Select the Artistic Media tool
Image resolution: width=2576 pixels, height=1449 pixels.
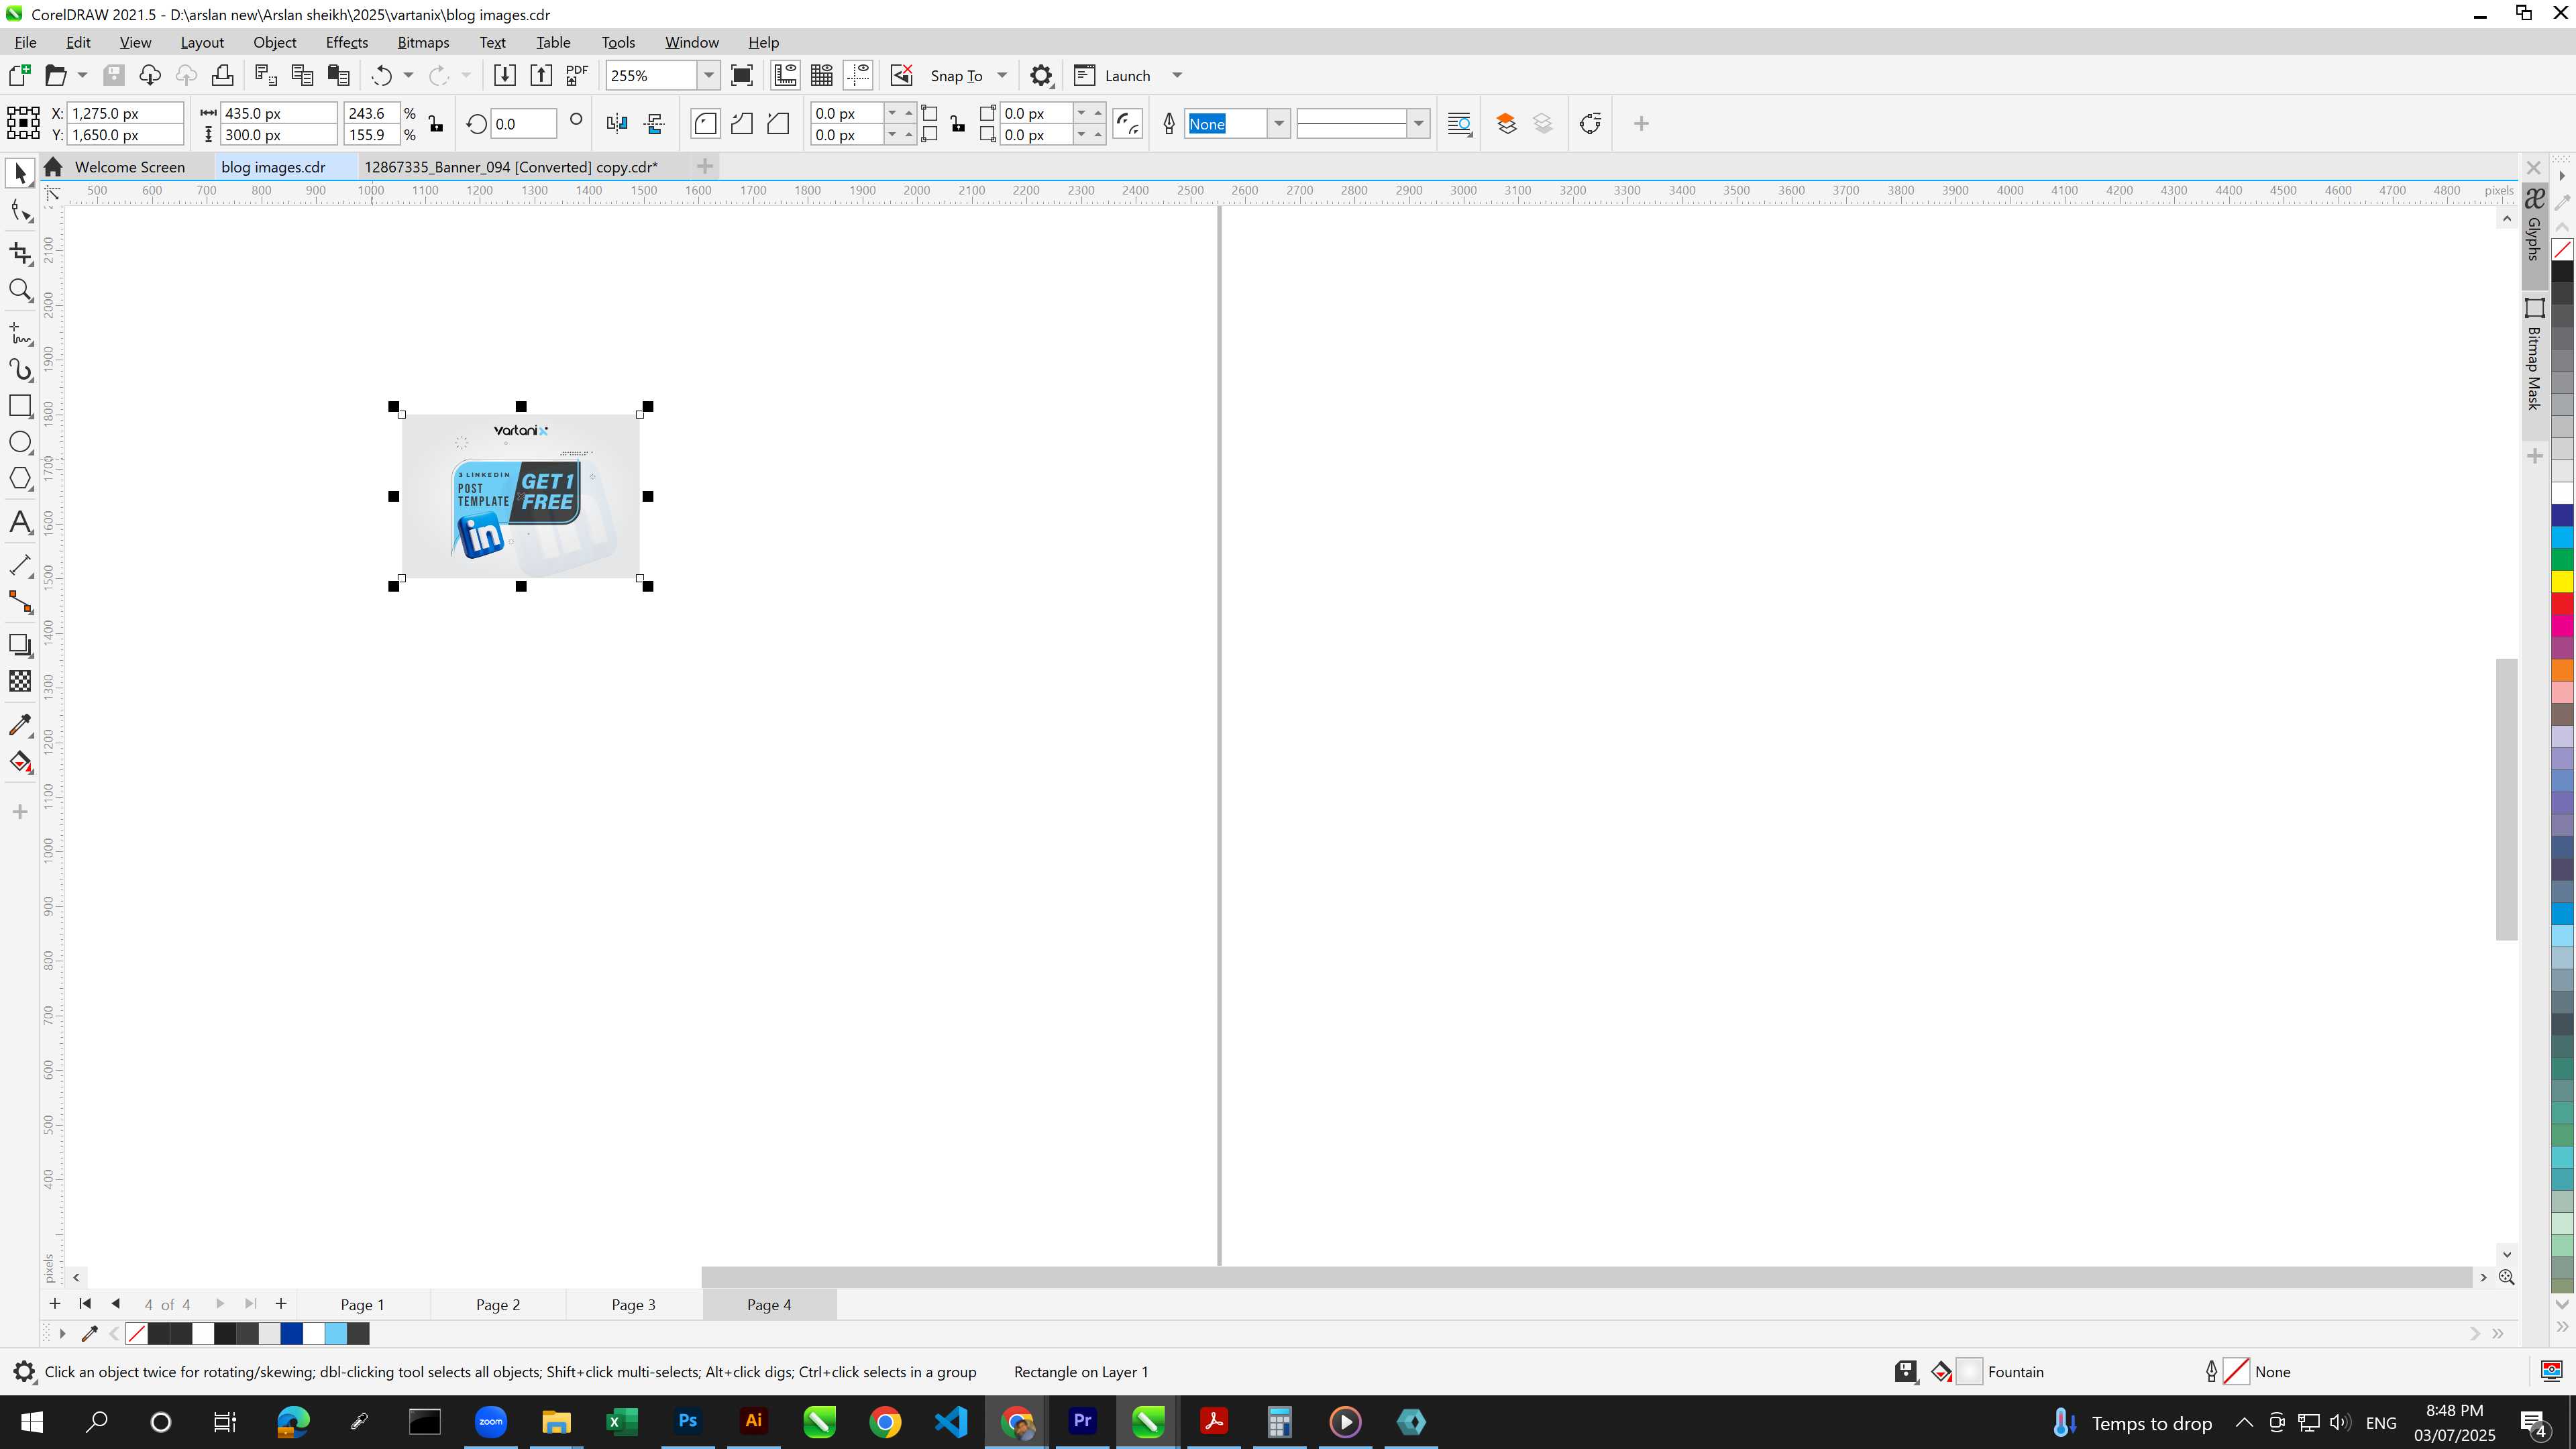[x=20, y=370]
